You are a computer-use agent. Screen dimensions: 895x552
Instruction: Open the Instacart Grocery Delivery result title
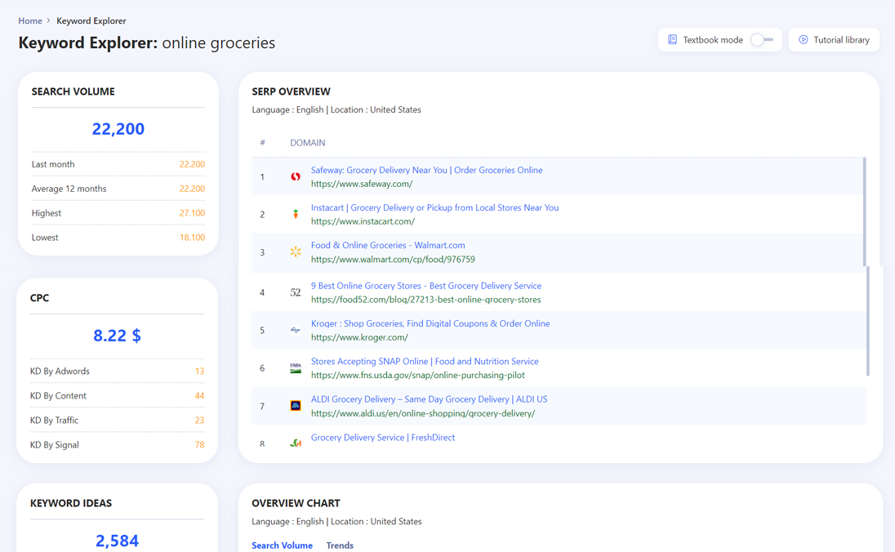click(x=435, y=207)
